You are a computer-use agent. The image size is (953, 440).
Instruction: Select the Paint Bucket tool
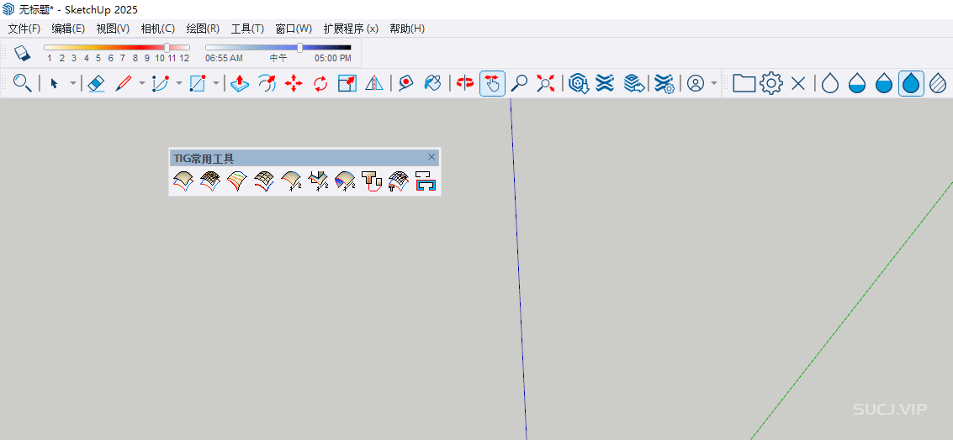pos(432,83)
